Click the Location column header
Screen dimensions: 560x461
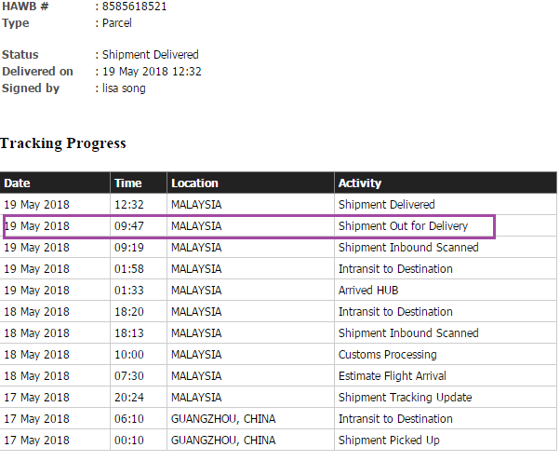point(194,183)
